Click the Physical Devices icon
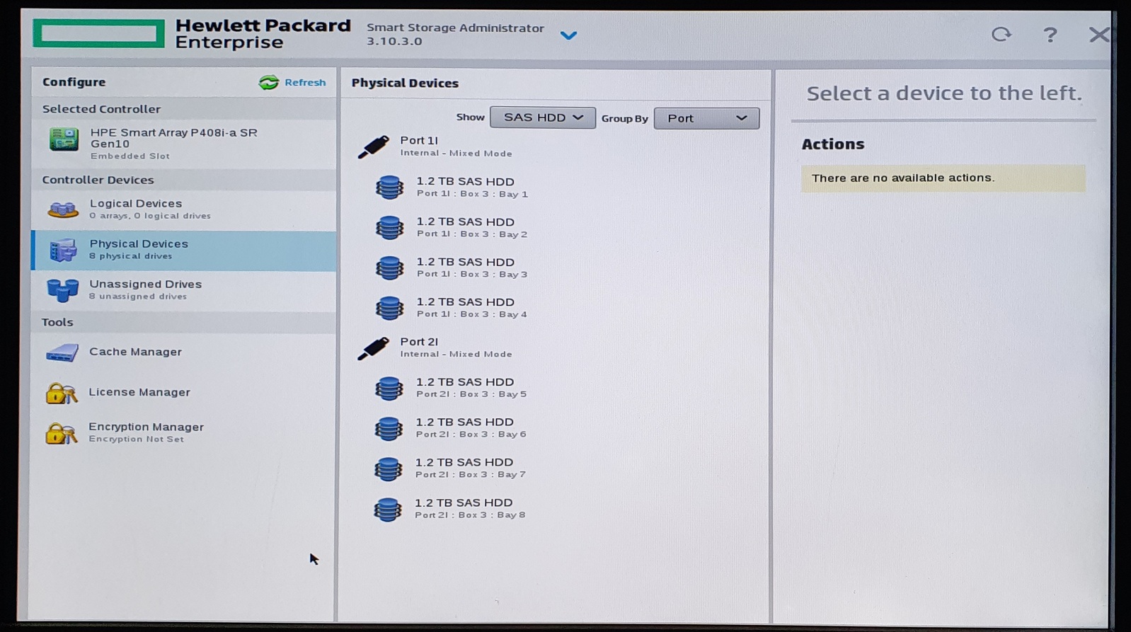This screenshot has width=1131, height=632. pyautogui.click(x=62, y=250)
